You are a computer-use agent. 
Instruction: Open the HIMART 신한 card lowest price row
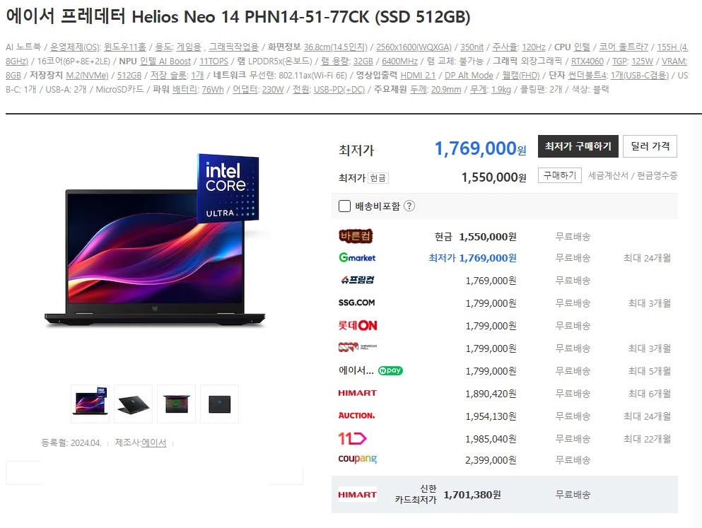click(x=505, y=495)
